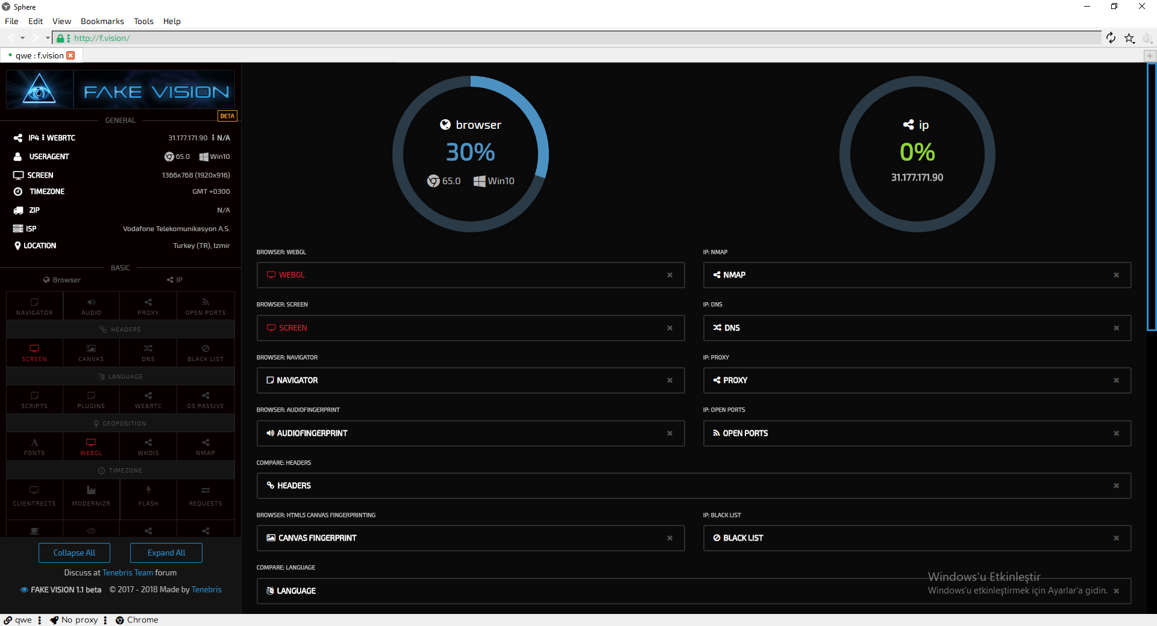
Task: Open the Navigator tile in the sidebar grid
Action: click(x=34, y=306)
